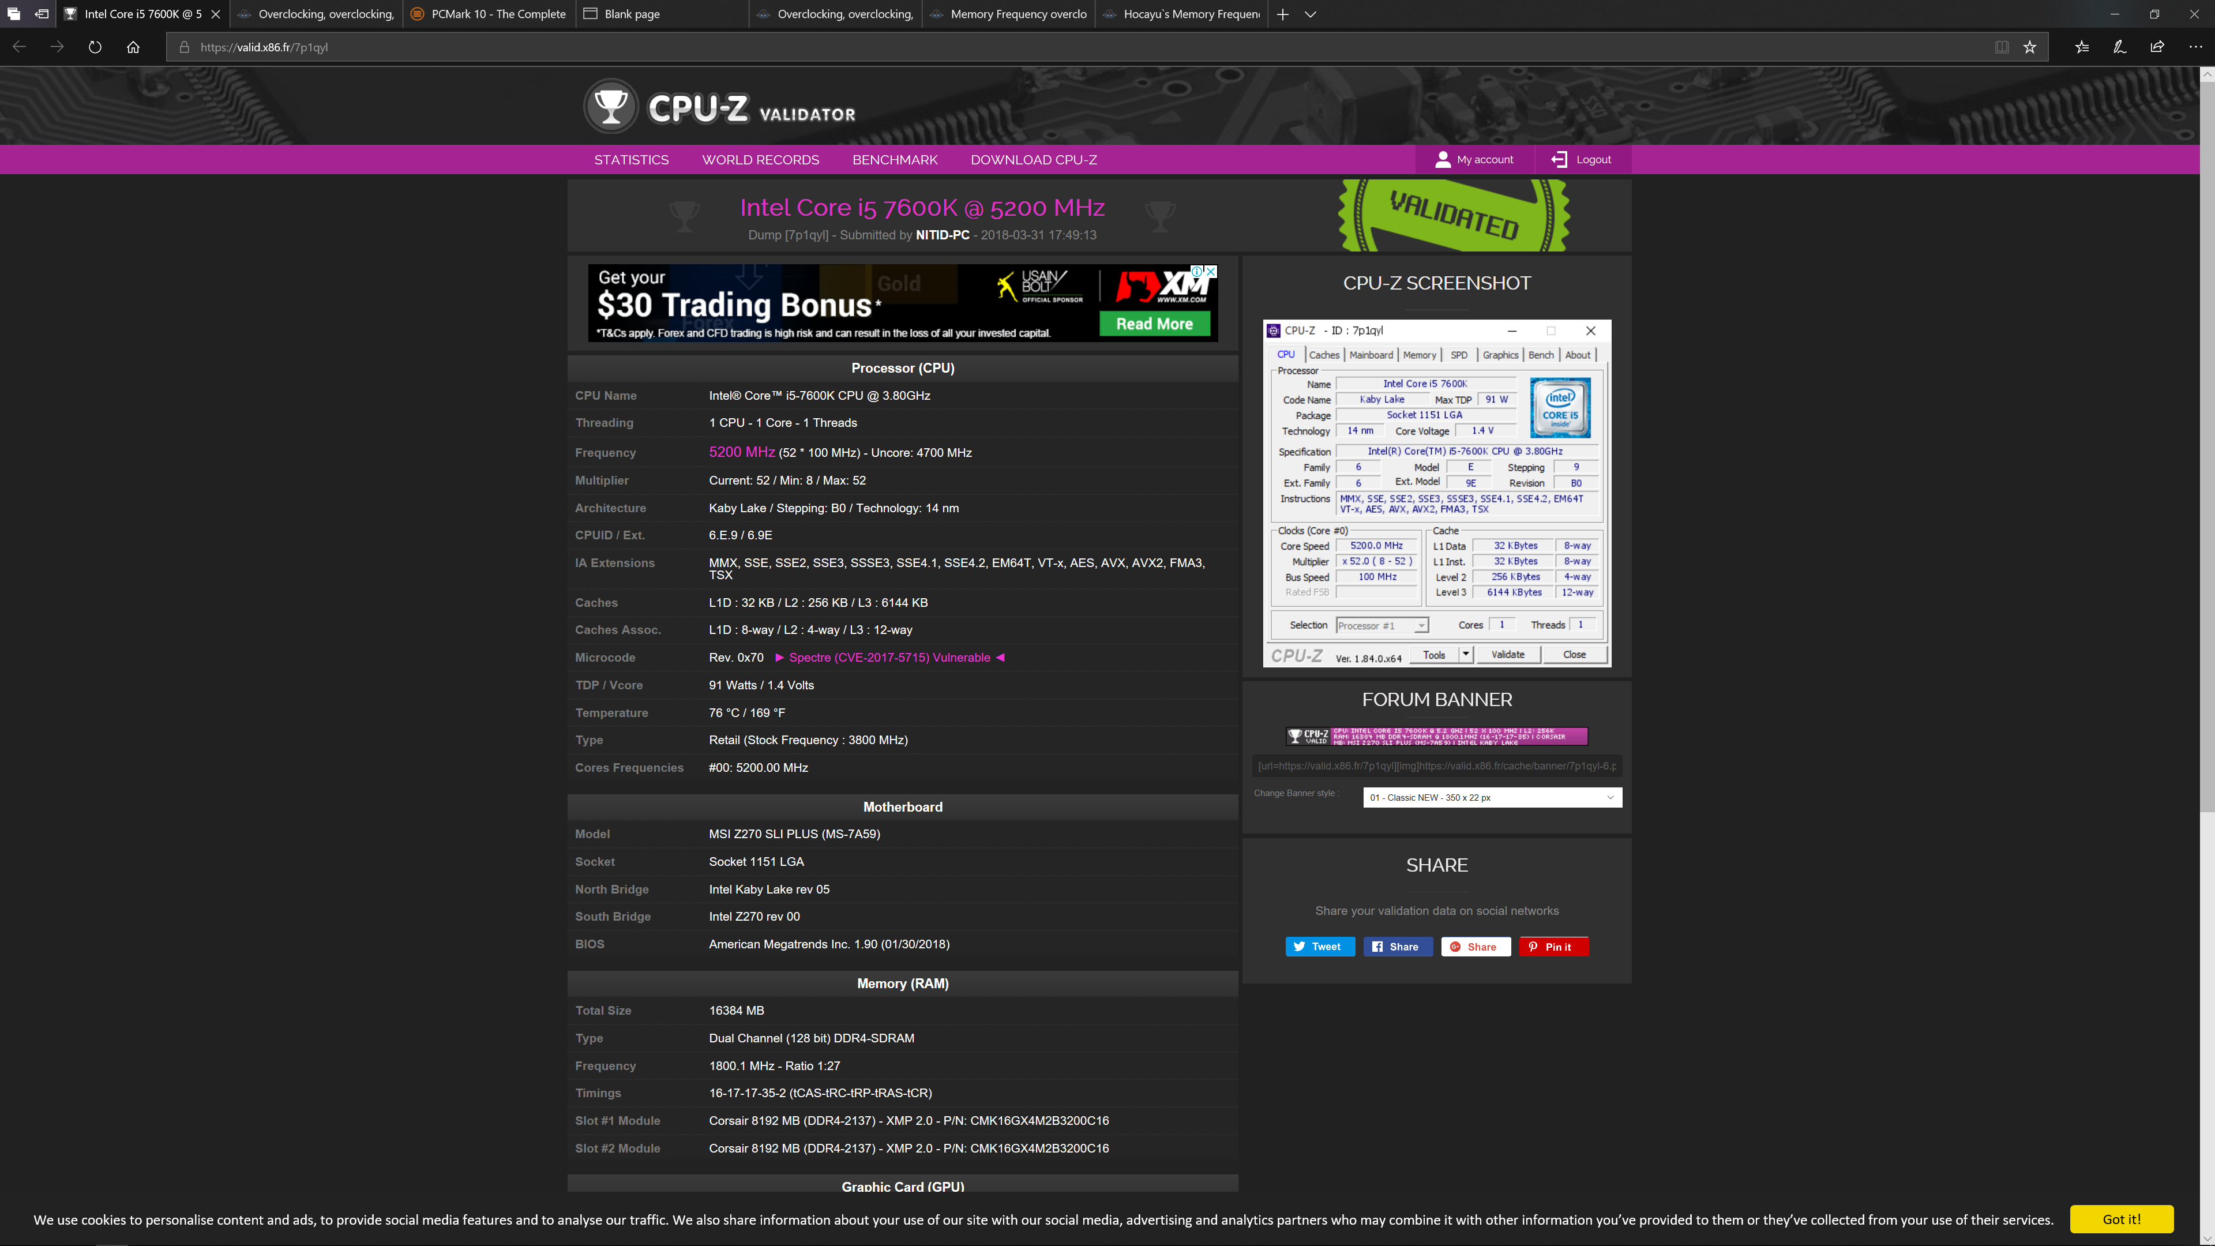The height and width of the screenshot is (1246, 2215).
Task: Go to browser home page
Action: 133,47
